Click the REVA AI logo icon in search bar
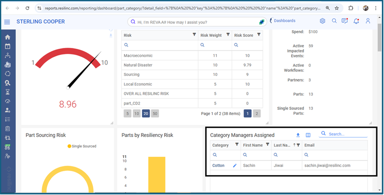 pyautogui.click(x=262, y=22)
